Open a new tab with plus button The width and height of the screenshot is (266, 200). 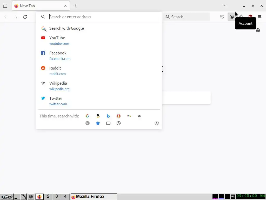coord(75,6)
